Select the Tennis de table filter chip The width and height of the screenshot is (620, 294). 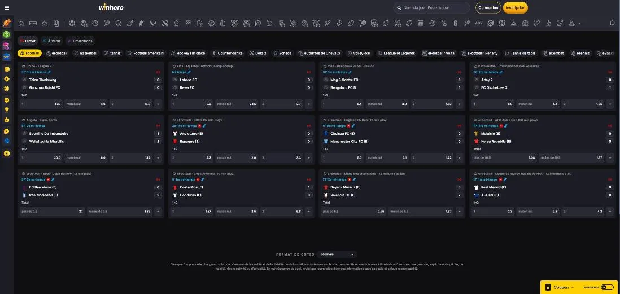tap(521, 53)
